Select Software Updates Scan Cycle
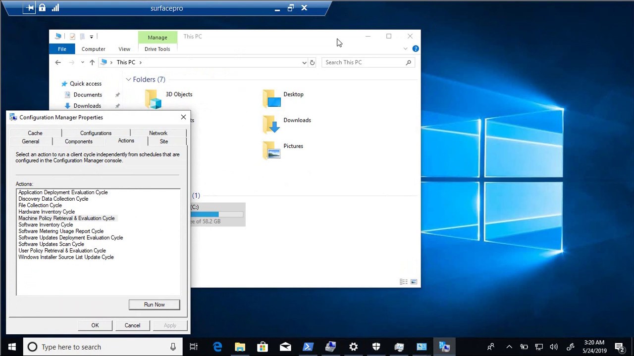The image size is (634, 356). tap(51, 244)
